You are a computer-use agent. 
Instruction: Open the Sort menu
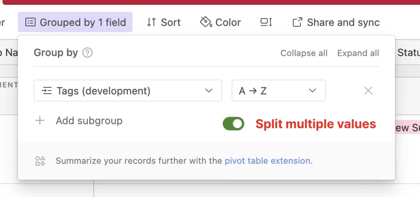[x=164, y=22]
